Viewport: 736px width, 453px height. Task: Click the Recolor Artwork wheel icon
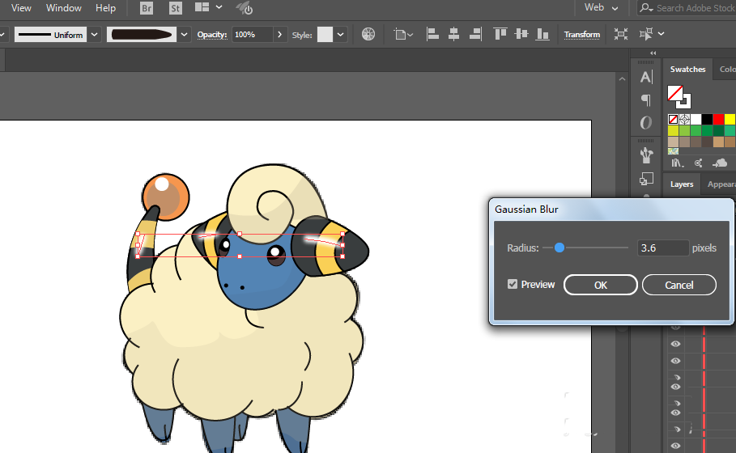pyautogui.click(x=368, y=34)
